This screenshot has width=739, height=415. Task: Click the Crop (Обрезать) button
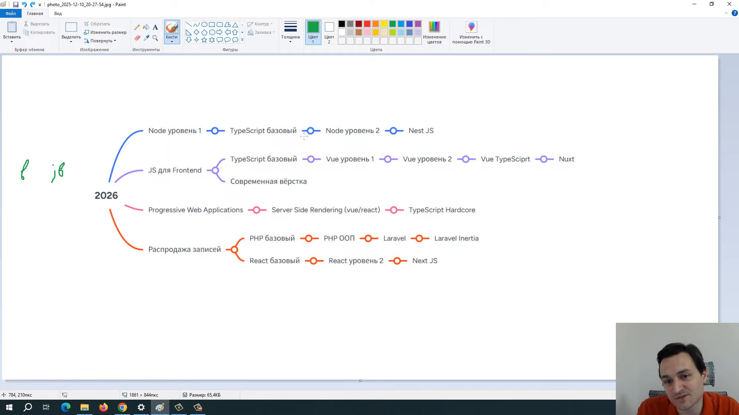tap(97, 24)
